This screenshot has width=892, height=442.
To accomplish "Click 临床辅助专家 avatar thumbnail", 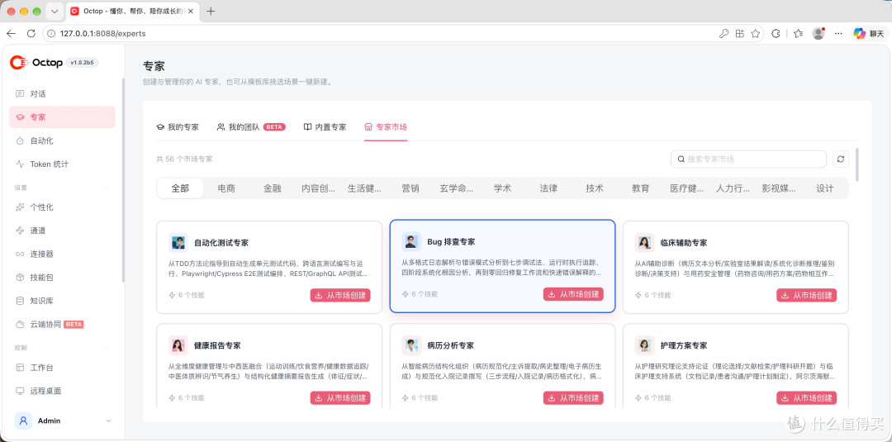I will pos(644,242).
